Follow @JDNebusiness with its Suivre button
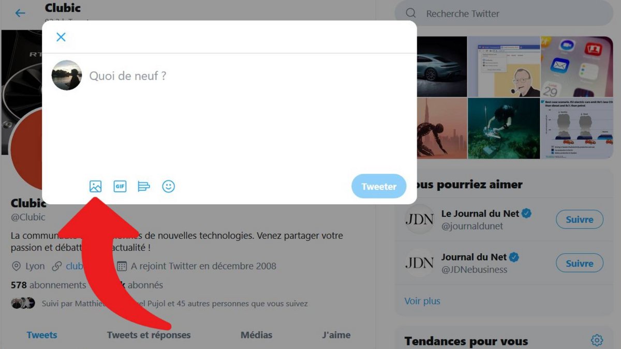 (x=580, y=263)
